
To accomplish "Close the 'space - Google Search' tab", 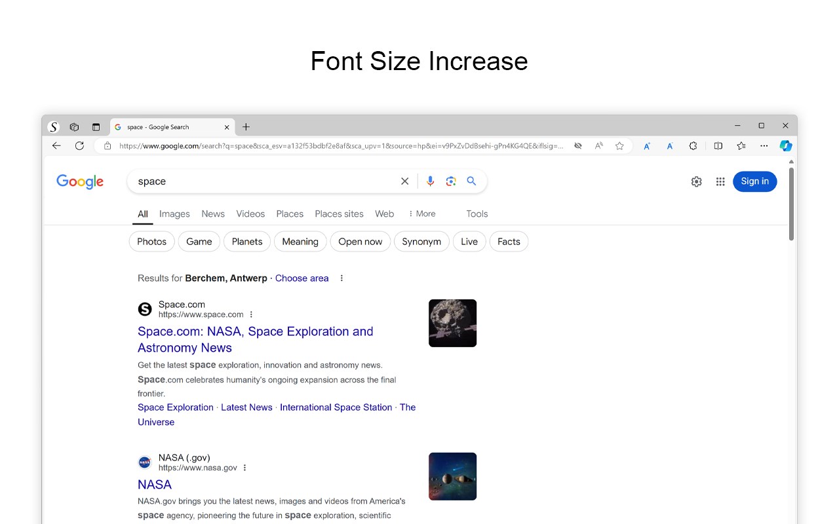I will (x=227, y=127).
